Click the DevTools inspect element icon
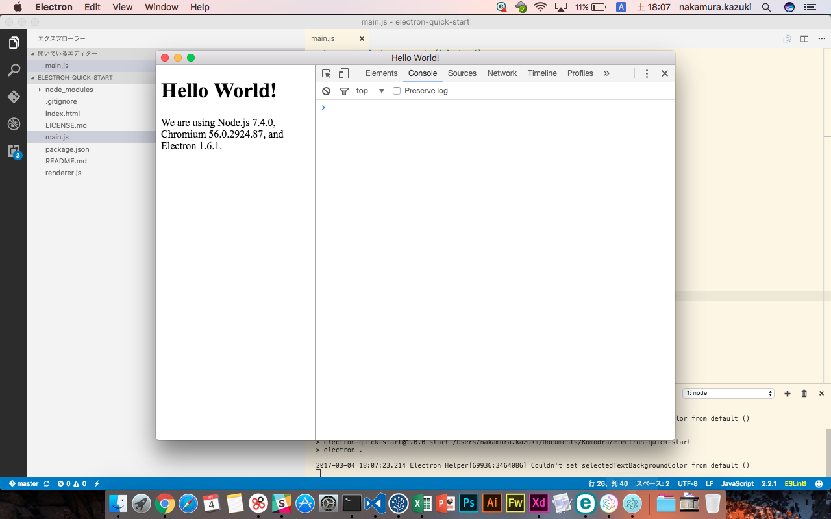Image resolution: width=831 pixels, height=519 pixels. click(327, 73)
